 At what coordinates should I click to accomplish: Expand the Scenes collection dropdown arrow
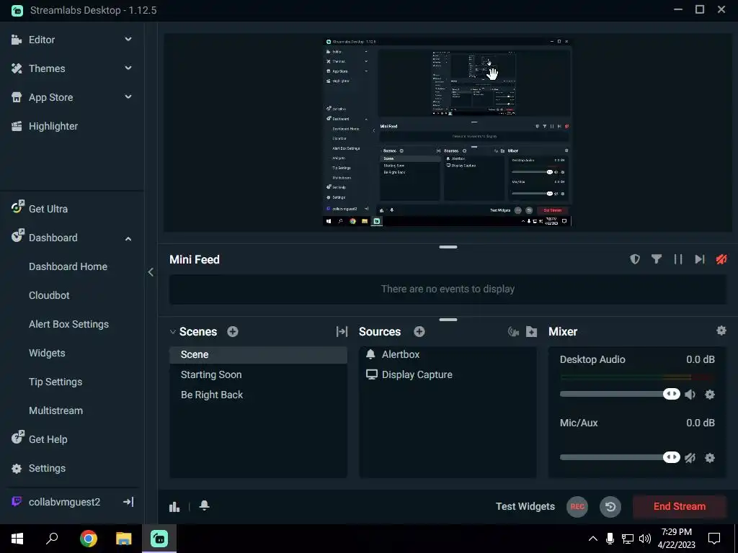(x=173, y=331)
